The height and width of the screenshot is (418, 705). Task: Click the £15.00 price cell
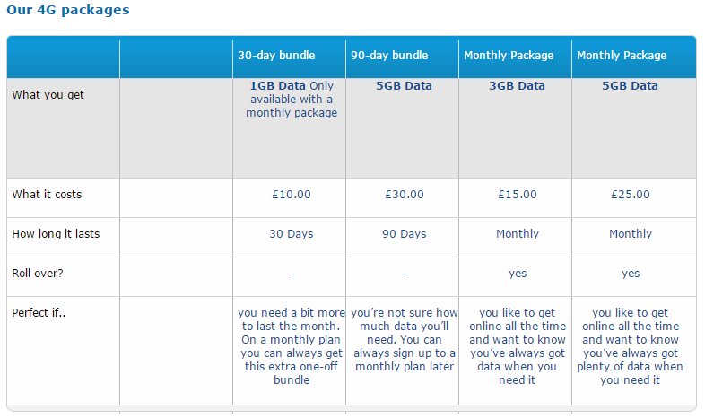pyautogui.click(x=518, y=195)
